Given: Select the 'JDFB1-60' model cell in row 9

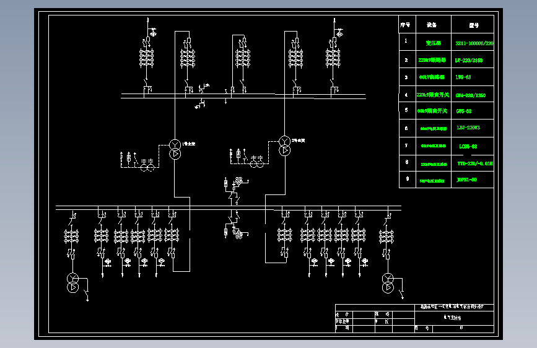Looking at the screenshot, I should 466,180.
